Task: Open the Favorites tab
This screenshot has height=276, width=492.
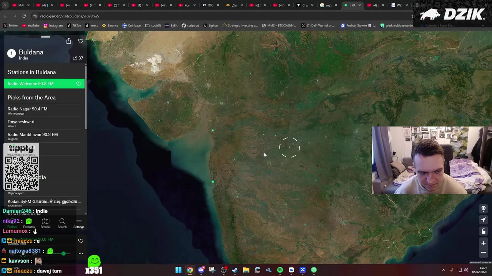Action: pos(29,223)
